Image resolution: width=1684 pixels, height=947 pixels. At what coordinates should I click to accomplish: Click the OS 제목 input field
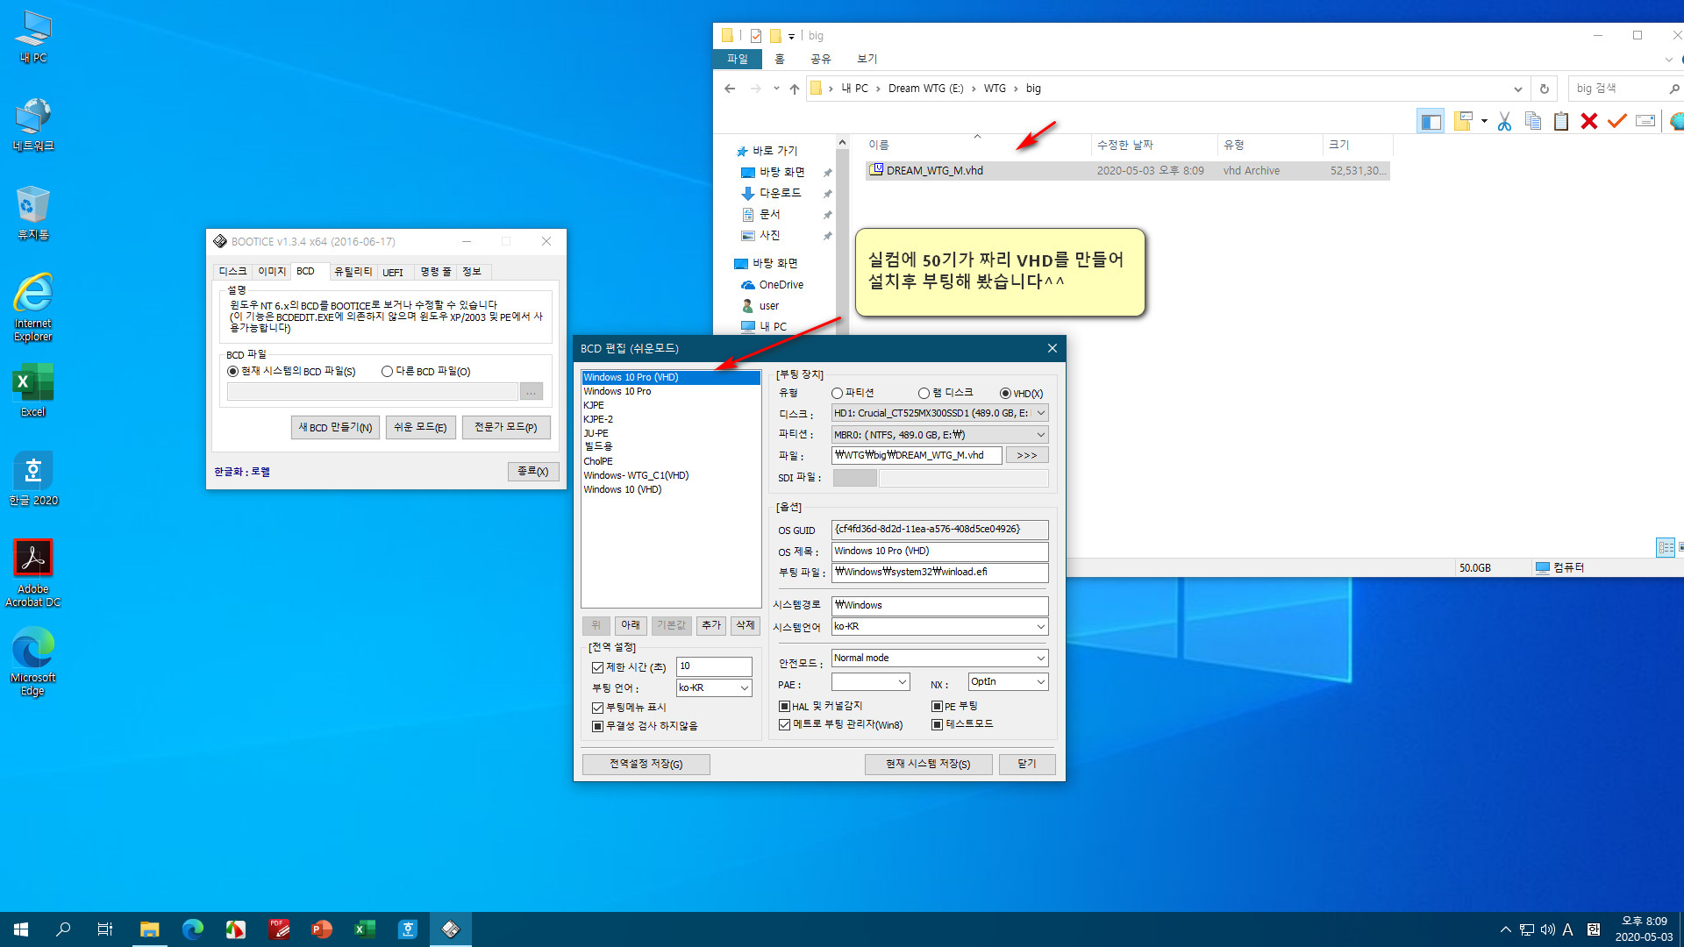[939, 552]
